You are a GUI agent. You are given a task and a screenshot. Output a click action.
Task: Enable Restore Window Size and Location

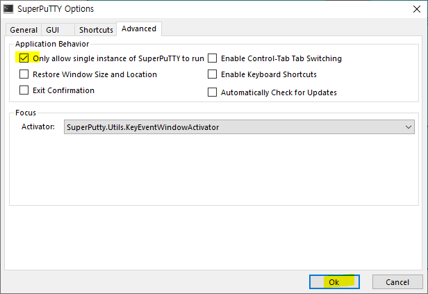tap(24, 74)
